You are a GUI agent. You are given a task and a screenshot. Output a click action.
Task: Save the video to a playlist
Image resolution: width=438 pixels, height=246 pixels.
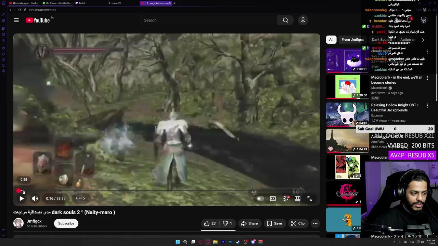(274, 223)
